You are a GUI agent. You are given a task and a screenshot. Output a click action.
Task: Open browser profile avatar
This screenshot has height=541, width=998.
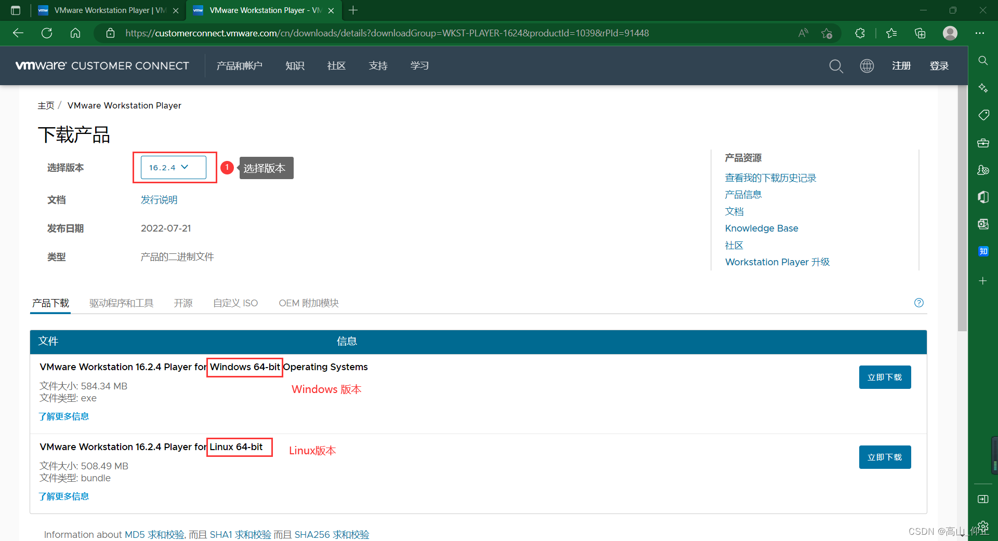coord(950,33)
